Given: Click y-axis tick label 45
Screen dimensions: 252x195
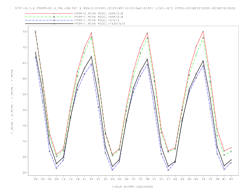Looking at the screenshot, I should coord(24,126).
